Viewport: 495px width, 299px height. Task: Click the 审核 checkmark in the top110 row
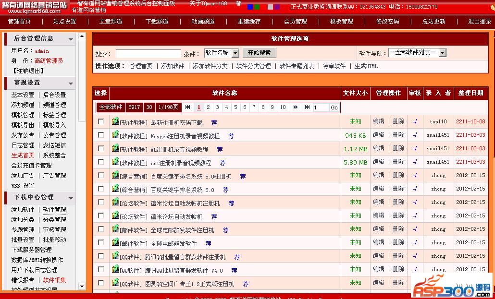pos(415,121)
